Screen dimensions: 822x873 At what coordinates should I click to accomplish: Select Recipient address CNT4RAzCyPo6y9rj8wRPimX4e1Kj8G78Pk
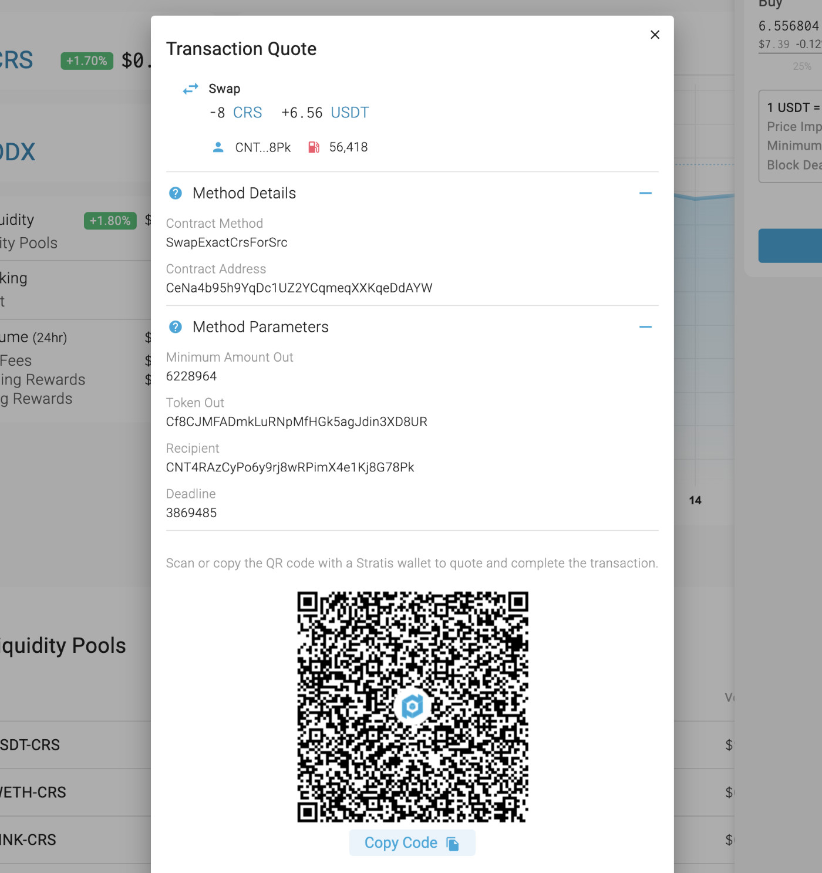point(290,467)
